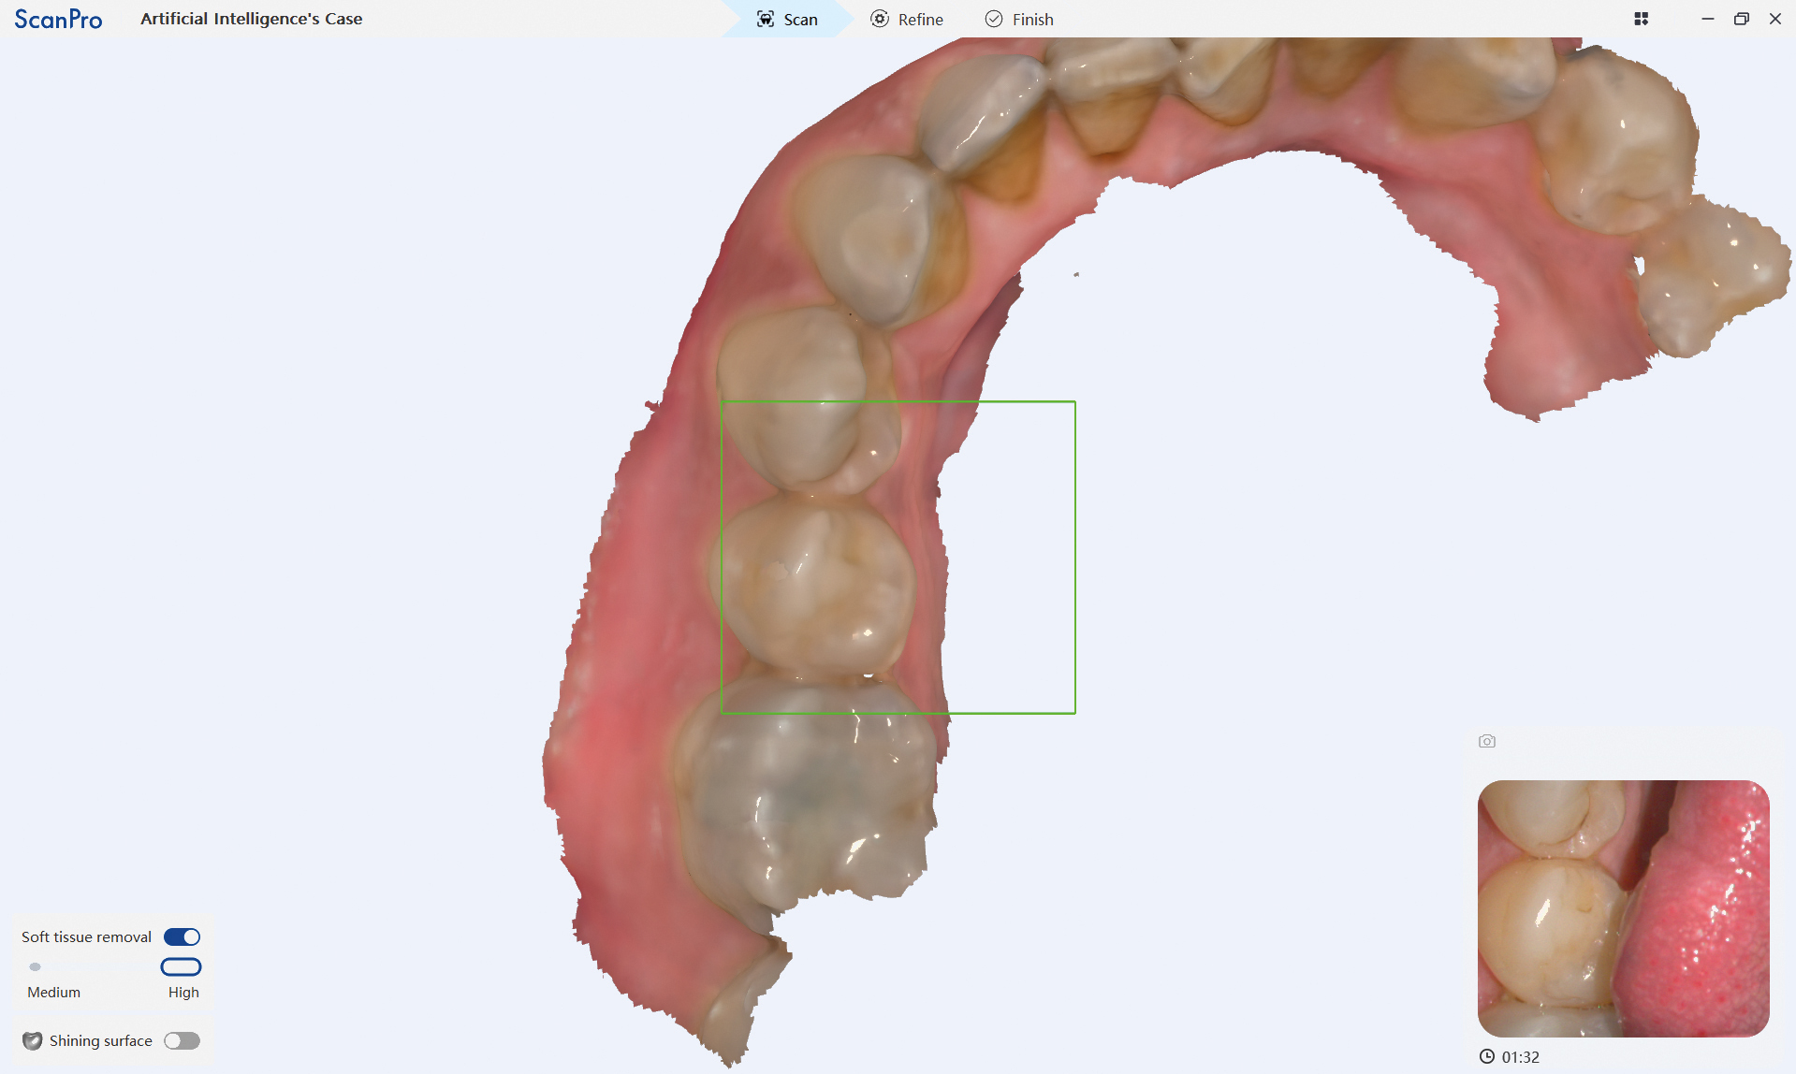Click the 01:32 scan time text
The width and height of the screenshot is (1796, 1074).
tap(1521, 1057)
